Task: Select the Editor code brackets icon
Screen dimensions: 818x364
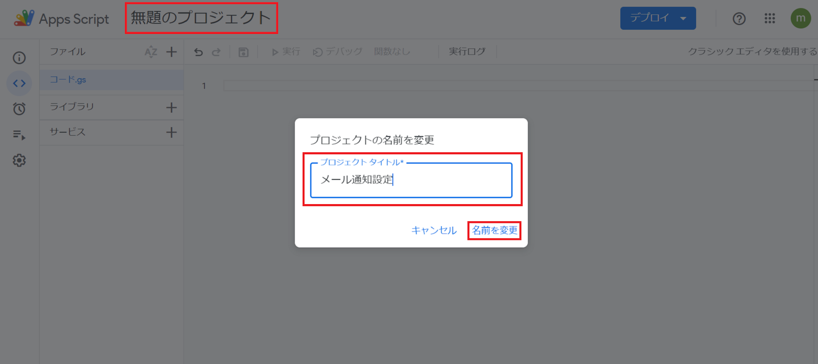Action: click(x=19, y=83)
